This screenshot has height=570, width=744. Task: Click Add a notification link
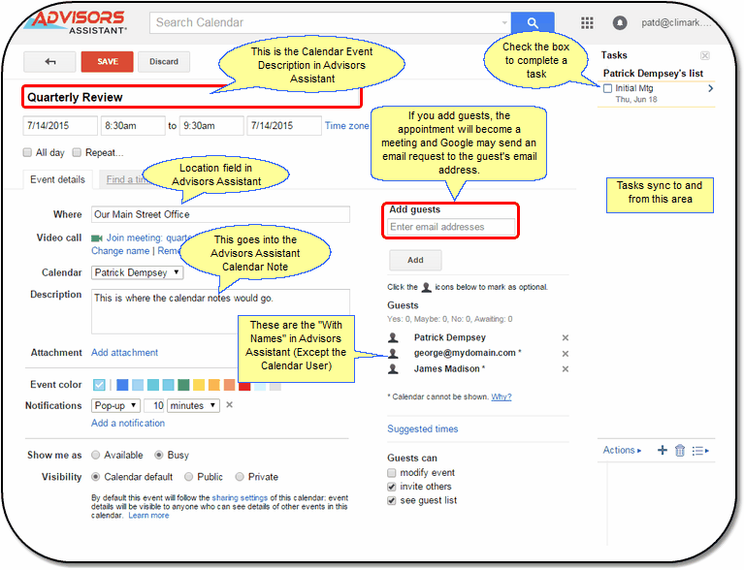(128, 423)
